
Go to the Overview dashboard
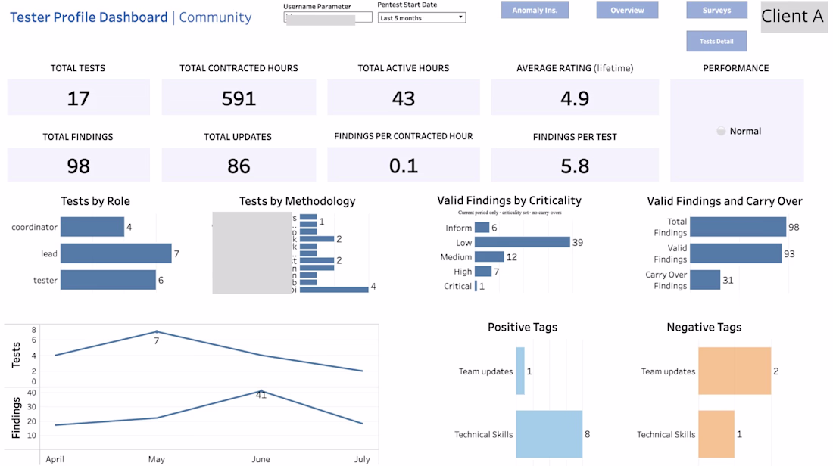627,10
